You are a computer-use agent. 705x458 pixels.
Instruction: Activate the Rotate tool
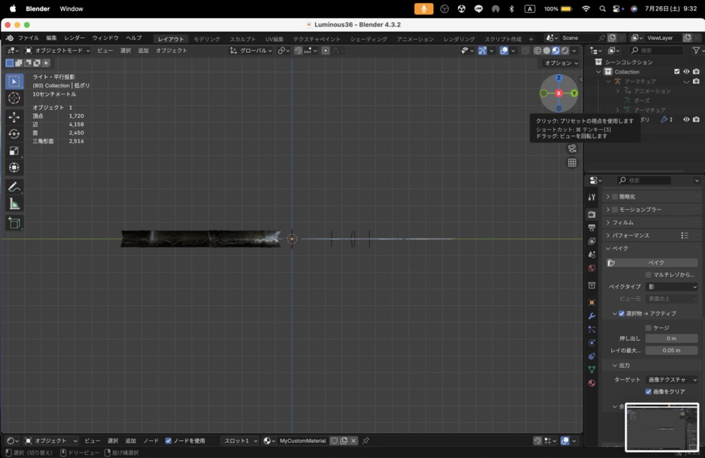coord(14,134)
